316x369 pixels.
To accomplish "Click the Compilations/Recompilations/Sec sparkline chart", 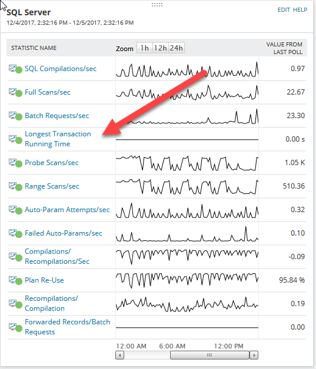I will 187,257.
